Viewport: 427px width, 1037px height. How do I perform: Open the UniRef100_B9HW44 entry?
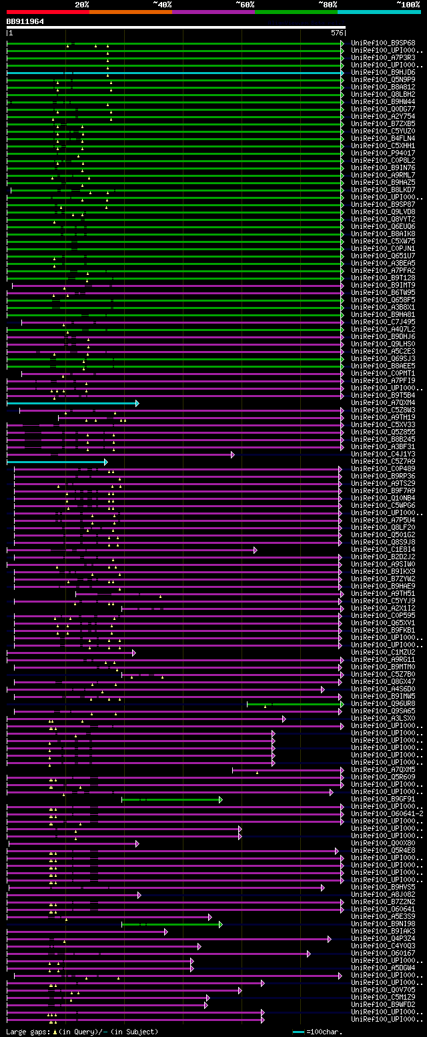(x=383, y=101)
